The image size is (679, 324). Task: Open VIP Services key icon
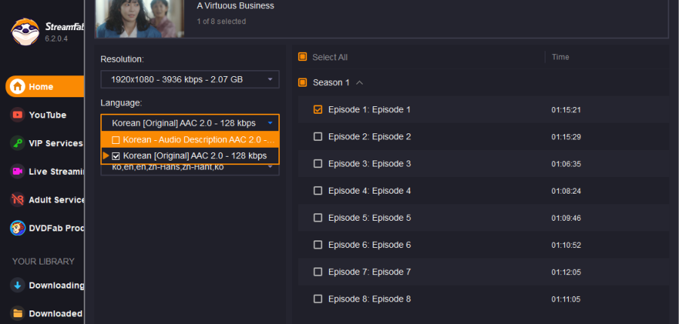click(x=17, y=143)
